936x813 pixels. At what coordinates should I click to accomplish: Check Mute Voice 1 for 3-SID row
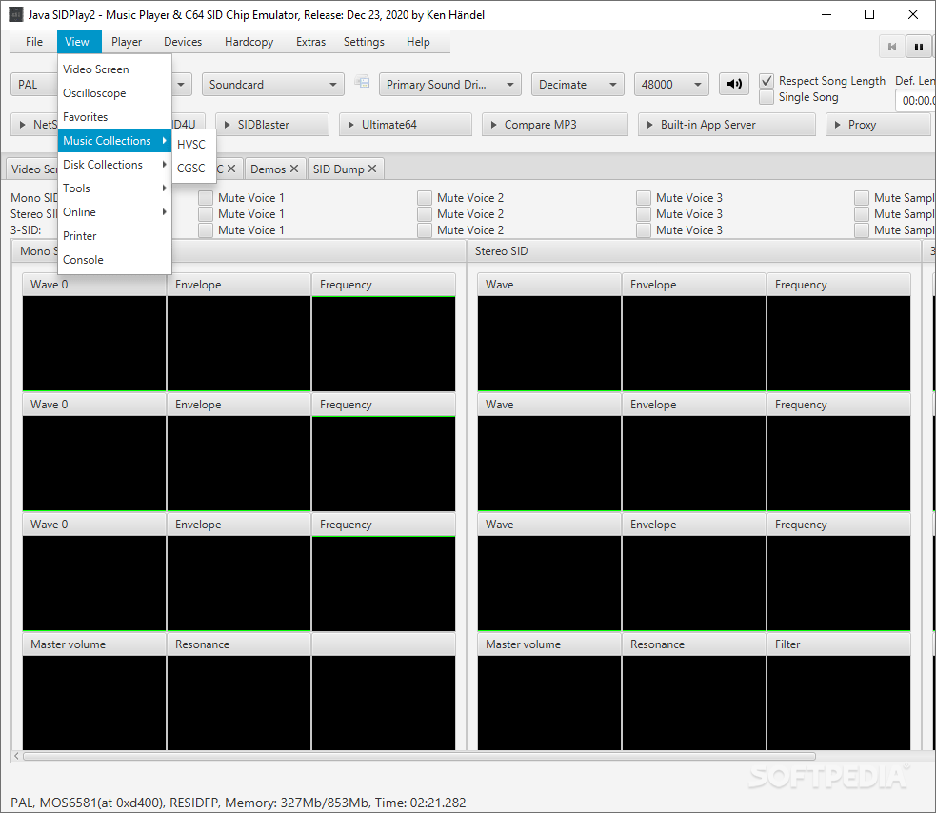pyautogui.click(x=206, y=229)
